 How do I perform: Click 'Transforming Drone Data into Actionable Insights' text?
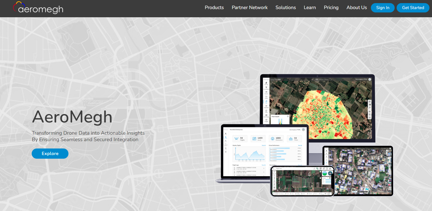coord(88,133)
